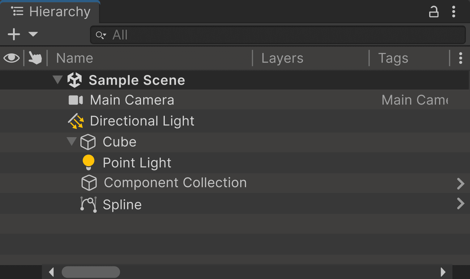Screen dimensions: 470x279
Task: Click the Spline curve icon
Action: click(x=88, y=204)
